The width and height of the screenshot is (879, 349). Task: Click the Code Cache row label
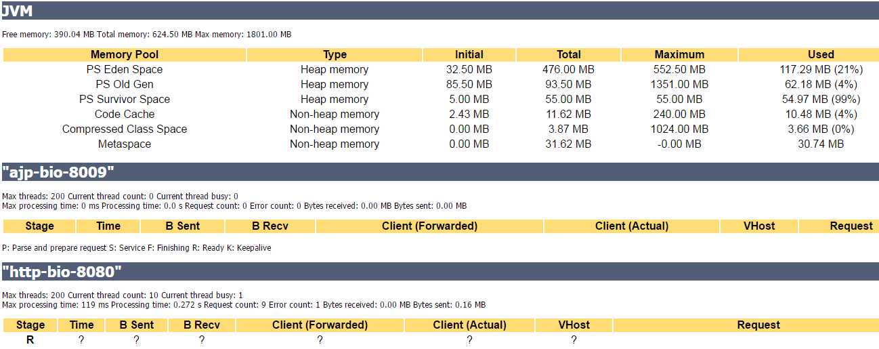125,114
